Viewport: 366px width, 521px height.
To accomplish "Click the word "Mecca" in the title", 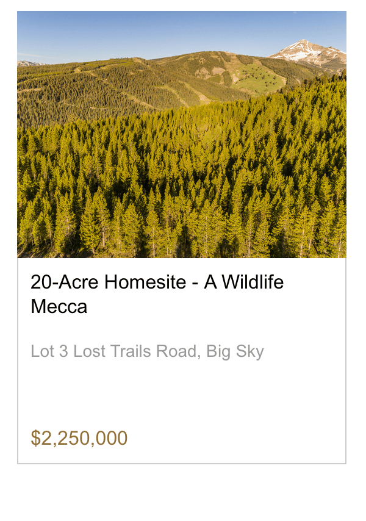I will [x=59, y=306].
